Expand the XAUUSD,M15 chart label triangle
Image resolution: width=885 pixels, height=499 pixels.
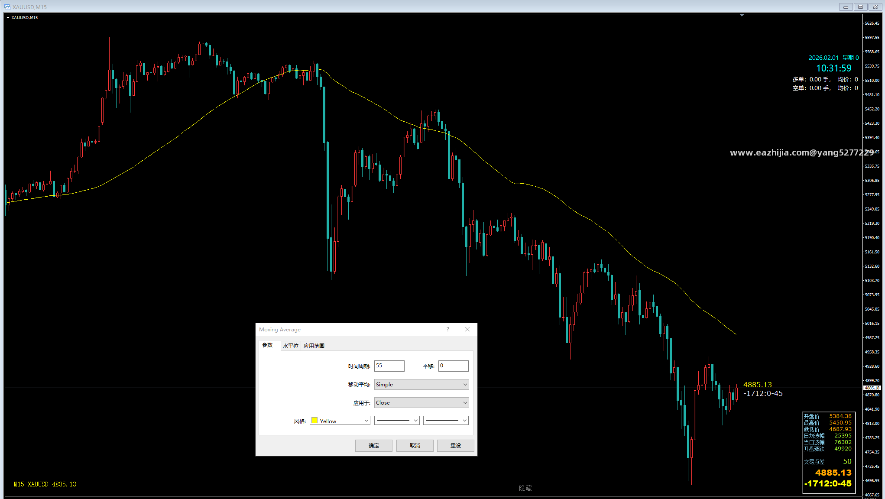[8, 18]
